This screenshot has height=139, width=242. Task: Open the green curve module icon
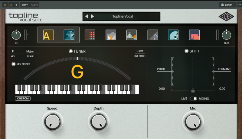coord(132,35)
